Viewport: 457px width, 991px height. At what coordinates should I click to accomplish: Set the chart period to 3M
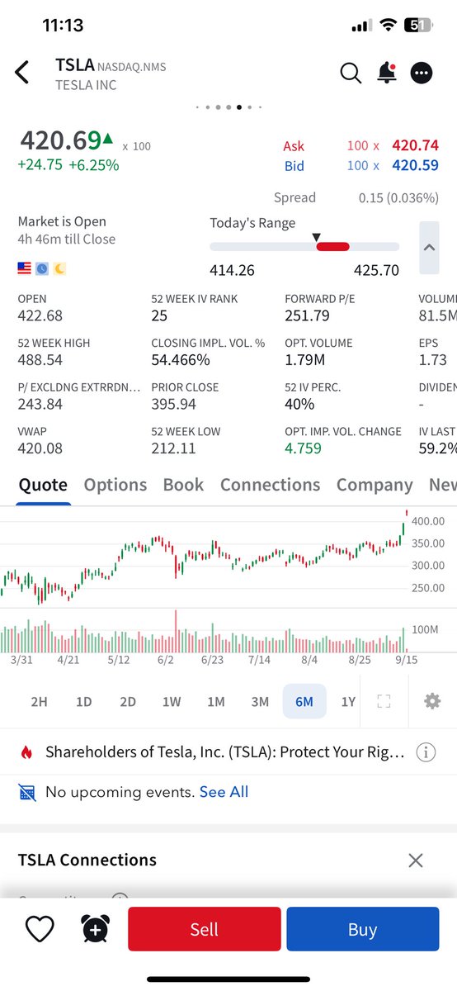point(260,702)
